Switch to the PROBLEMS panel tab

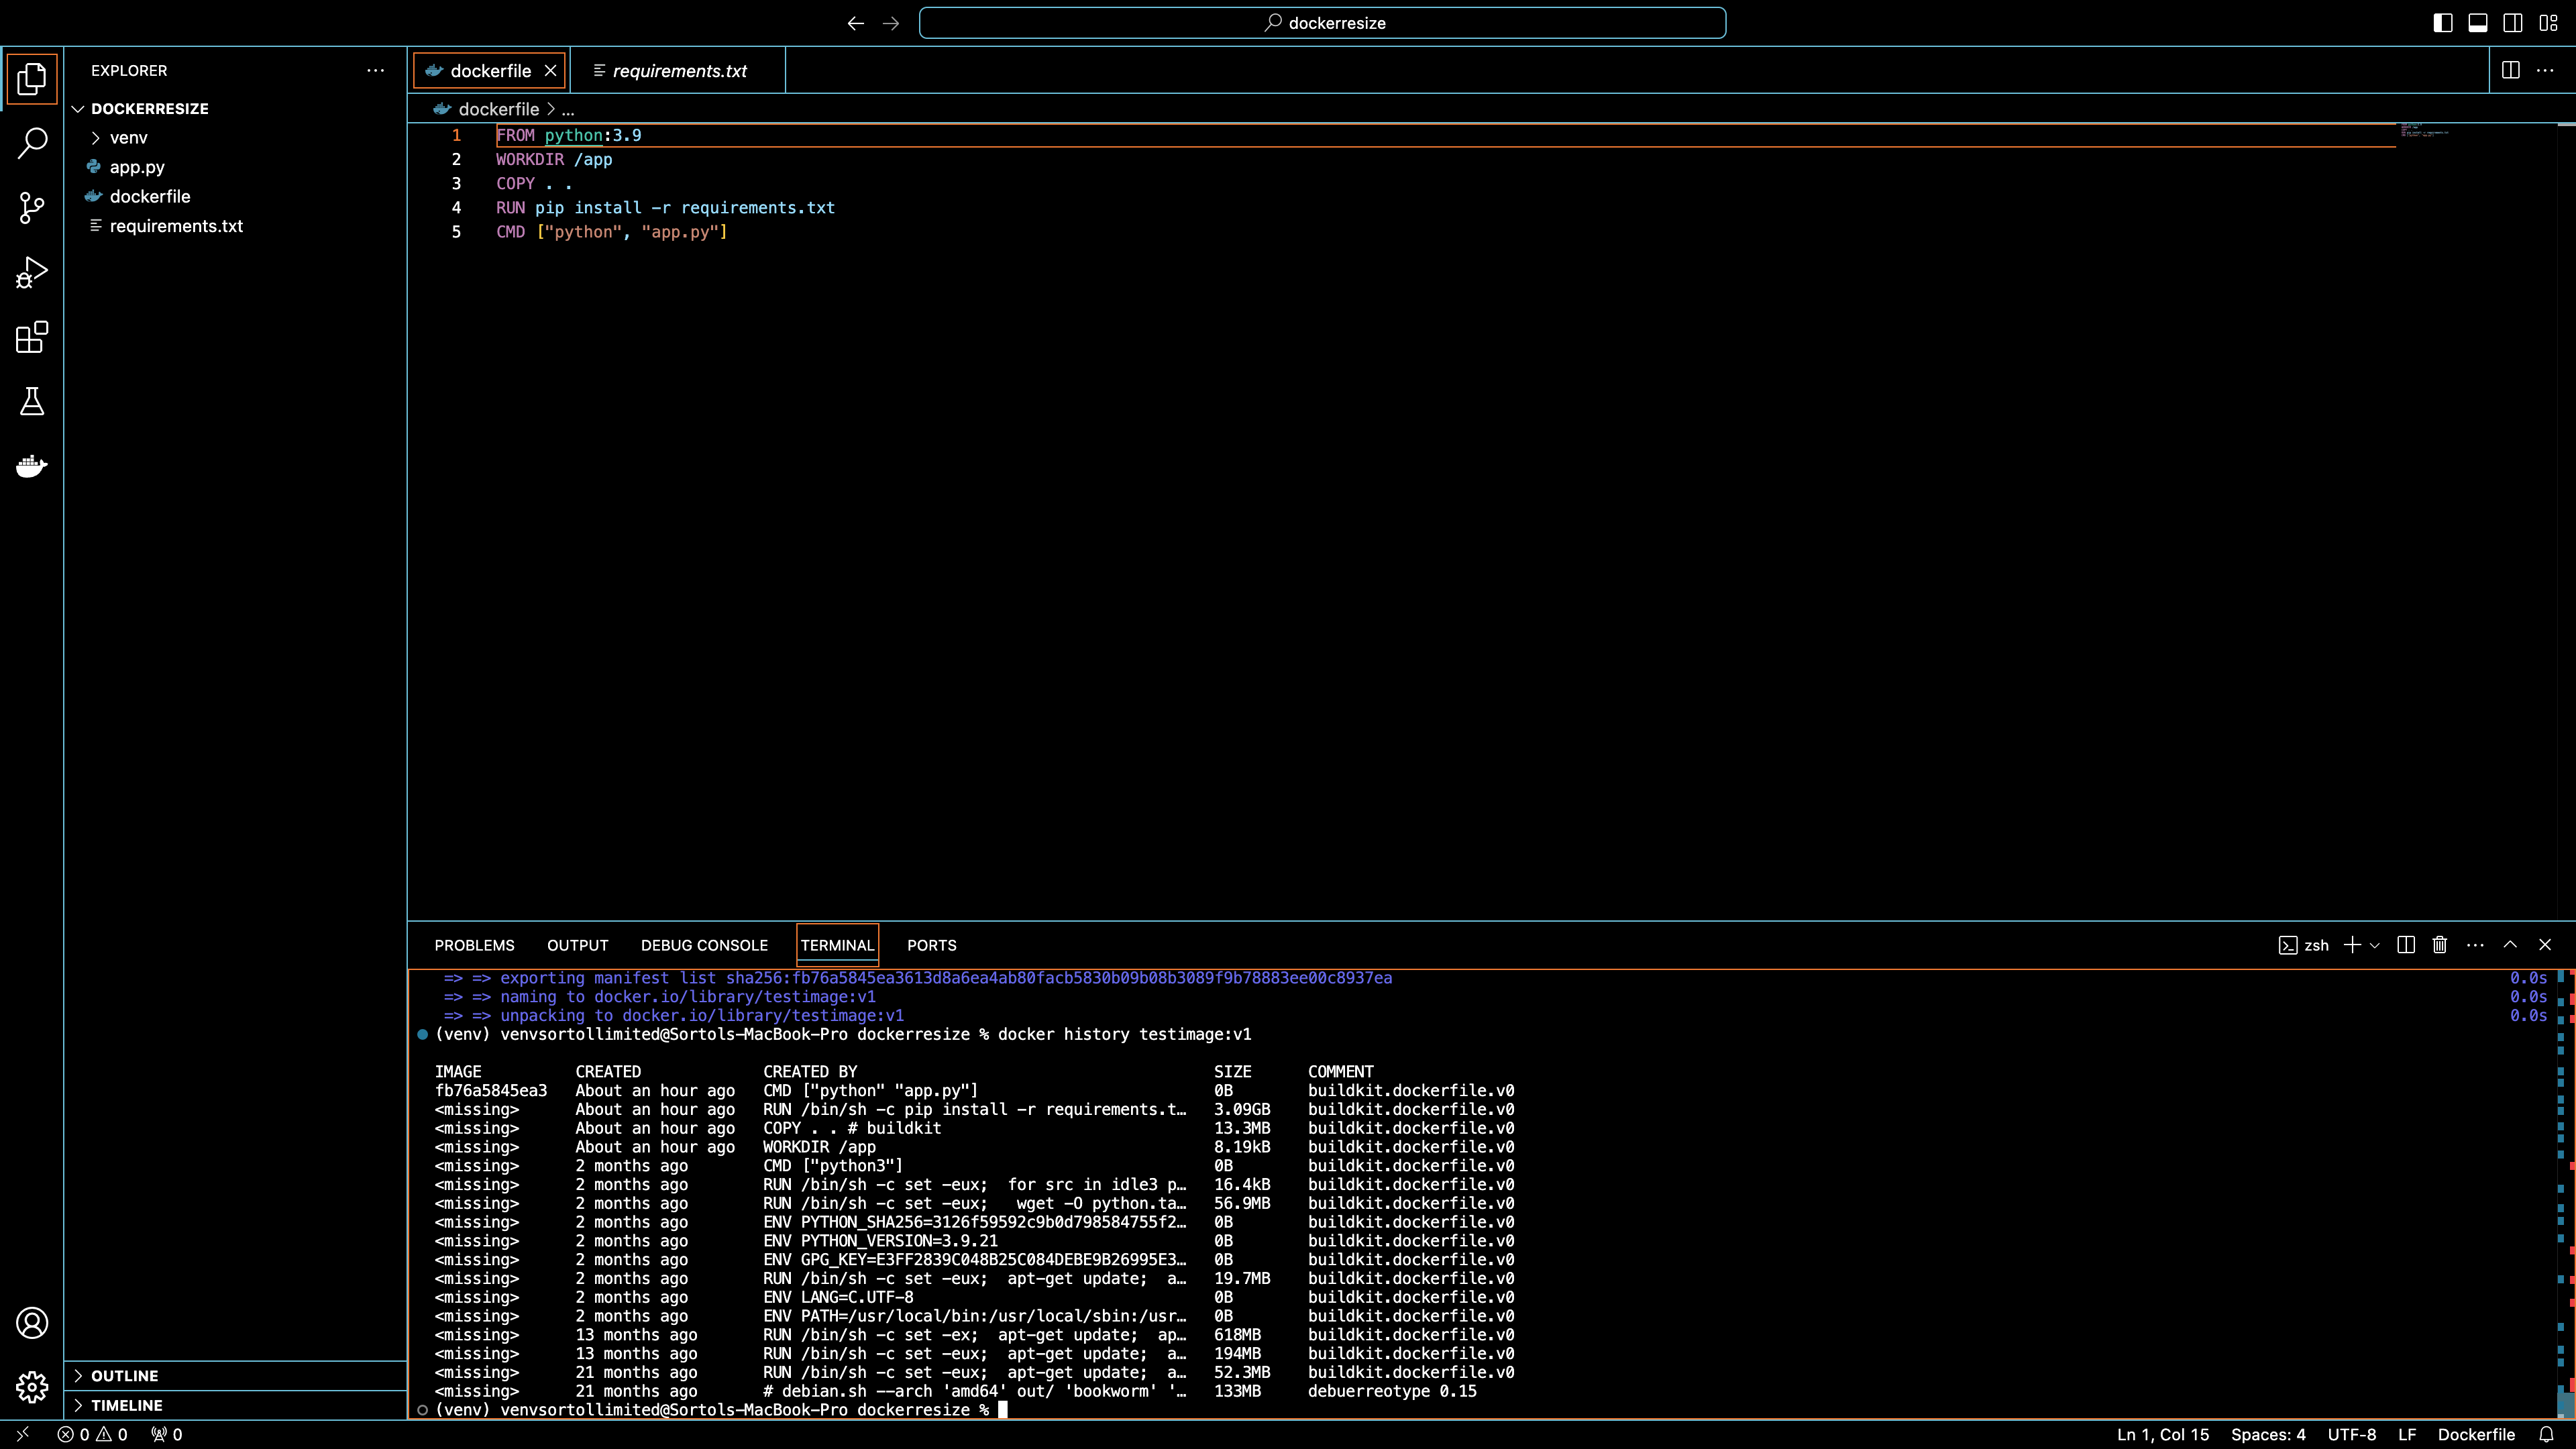(x=474, y=945)
